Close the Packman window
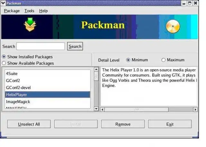Screen dimensions: 206x147 [195, 3]
